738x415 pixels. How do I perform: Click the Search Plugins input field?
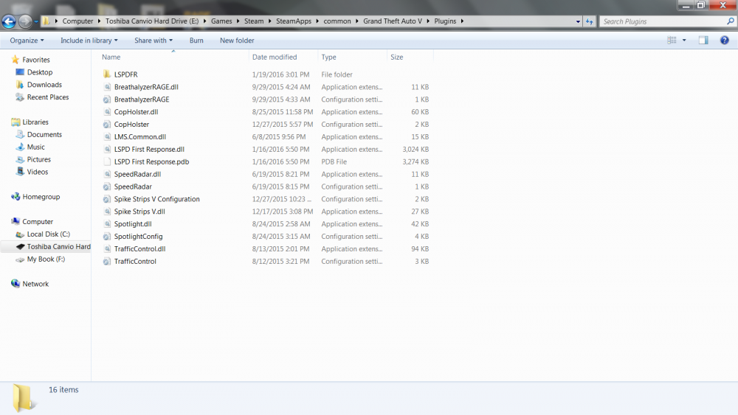point(663,21)
